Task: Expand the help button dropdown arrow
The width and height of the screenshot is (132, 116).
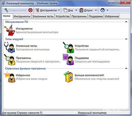Action: pos(107,10)
